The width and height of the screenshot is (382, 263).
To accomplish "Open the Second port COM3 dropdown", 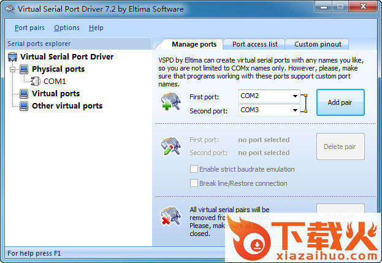I will pyautogui.click(x=295, y=110).
